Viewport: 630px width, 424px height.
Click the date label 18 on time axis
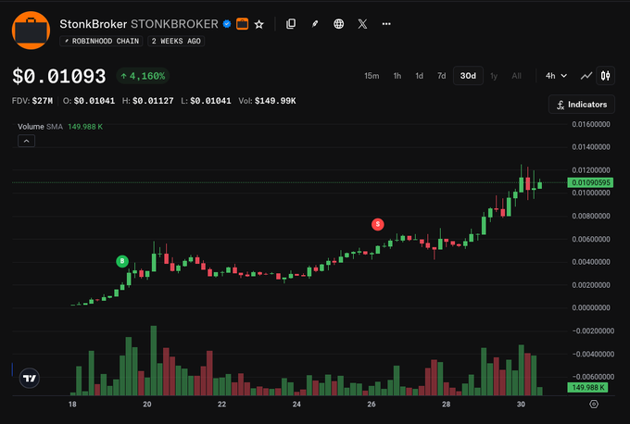coord(72,405)
